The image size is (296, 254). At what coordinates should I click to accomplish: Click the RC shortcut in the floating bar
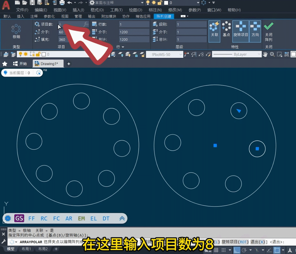coord(44,218)
